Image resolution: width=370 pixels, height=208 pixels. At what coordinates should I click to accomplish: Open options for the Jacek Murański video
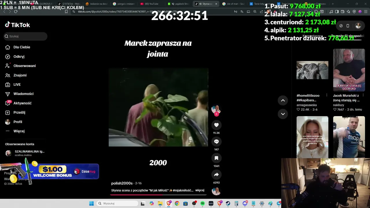pyautogui.click(x=363, y=95)
